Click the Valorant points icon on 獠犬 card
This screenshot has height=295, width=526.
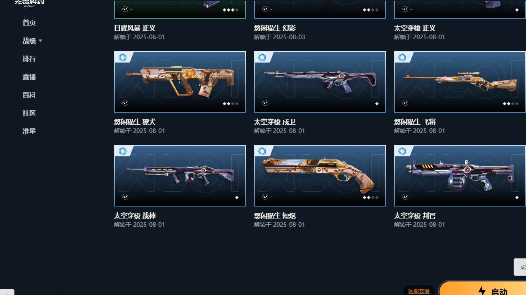(125, 103)
